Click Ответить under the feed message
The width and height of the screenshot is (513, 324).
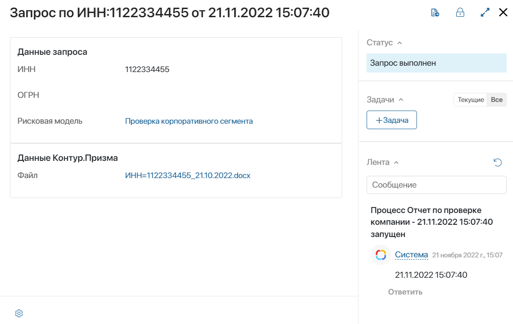(x=405, y=292)
